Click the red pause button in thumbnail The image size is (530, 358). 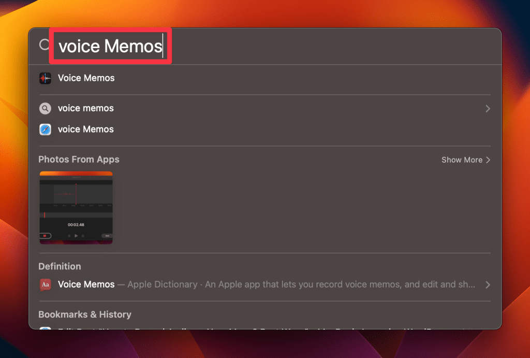(x=46, y=236)
